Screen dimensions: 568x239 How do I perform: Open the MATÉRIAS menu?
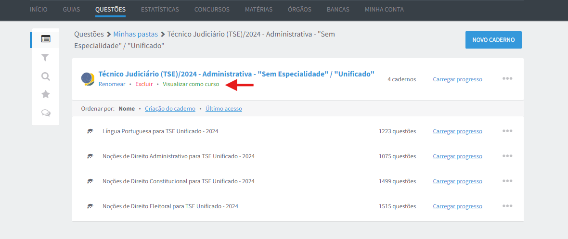[258, 10]
